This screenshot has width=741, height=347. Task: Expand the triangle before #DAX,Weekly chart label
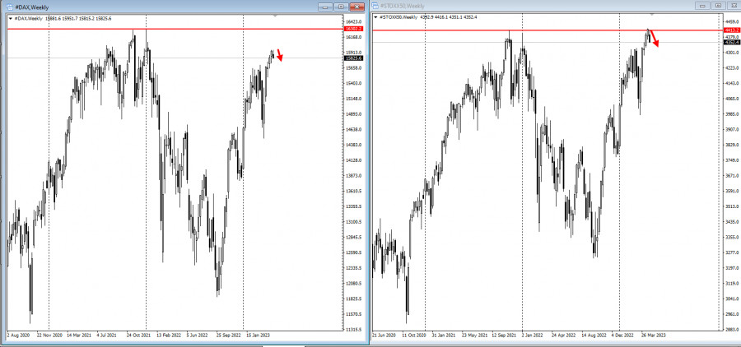point(11,18)
